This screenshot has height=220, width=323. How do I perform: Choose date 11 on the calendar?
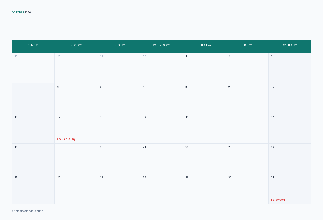(x=16, y=117)
